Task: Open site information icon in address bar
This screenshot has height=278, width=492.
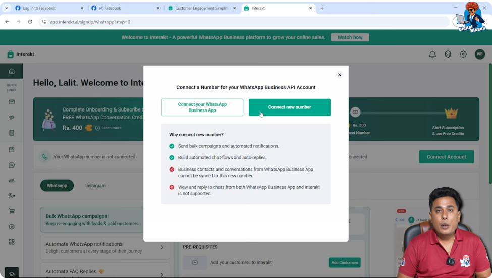Action: point(44,22)
